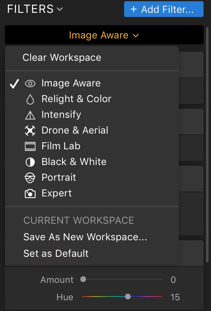Click the half-circle Black & White icon
The width and height of the screenshot is (211, 311).
30,162
